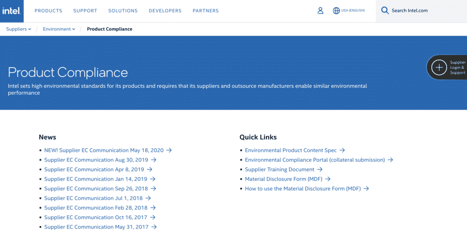The image size is (467, 232).
Task: Open Supplier EC Communication Sep 26, 2018
Action: [96, 188]
